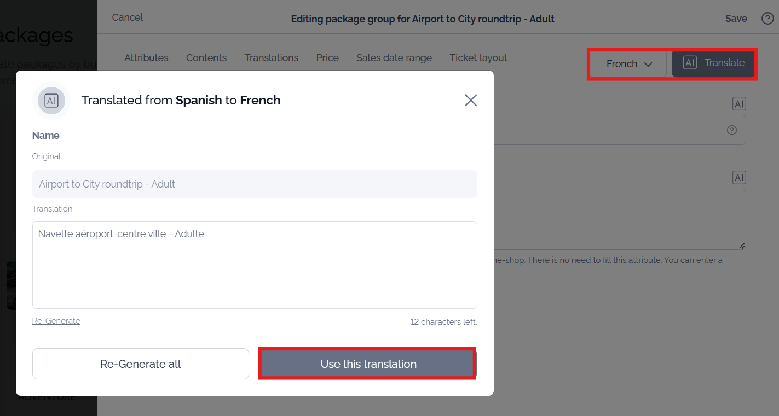This screenshot has height=416, width=779.
Task: Click Cancel in the editing header
Action: [x=128, y=17]
